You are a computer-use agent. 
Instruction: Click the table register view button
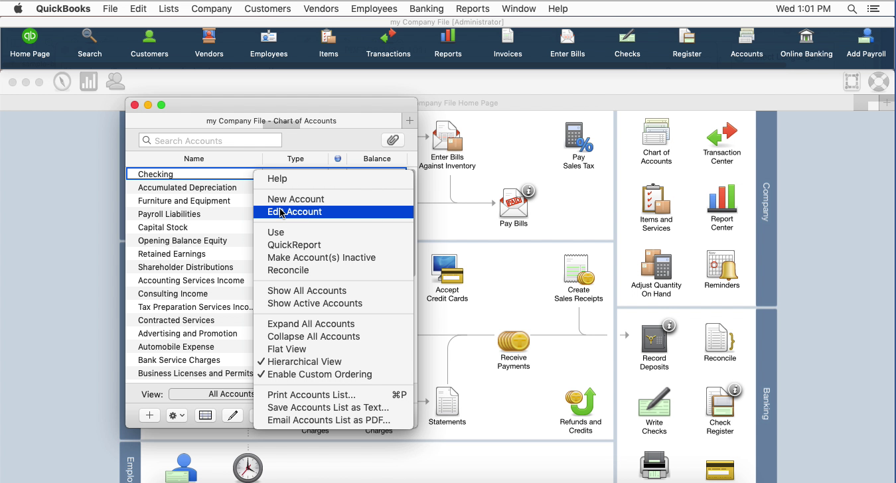pyautogui.click(x=205, y=415)
